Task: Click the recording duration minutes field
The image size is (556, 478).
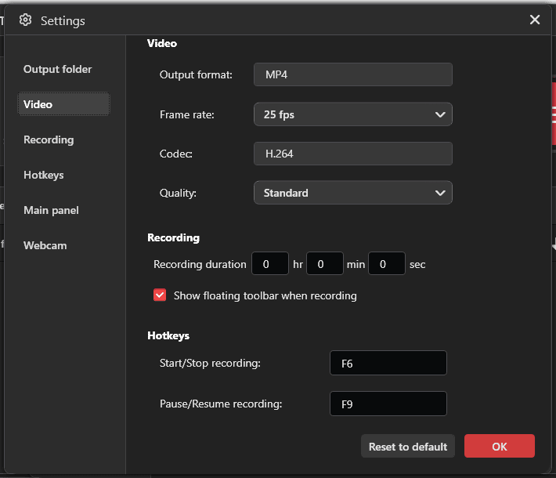Action: 325,263
